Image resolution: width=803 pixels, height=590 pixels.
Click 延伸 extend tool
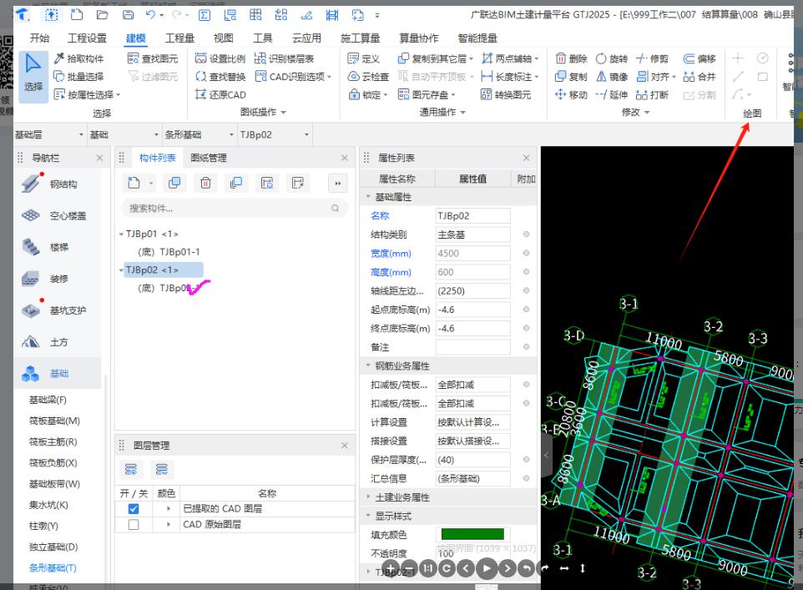(612, 95)
